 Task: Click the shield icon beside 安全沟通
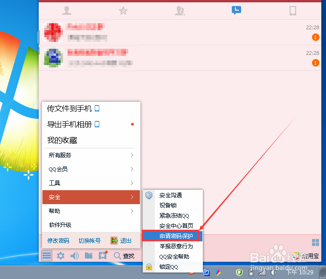[149, 195]
